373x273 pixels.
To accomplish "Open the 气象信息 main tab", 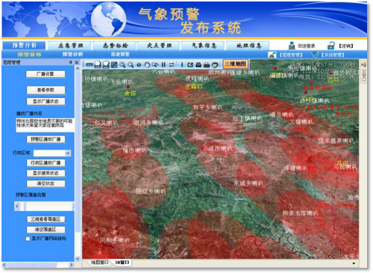I will pos(204,45).
